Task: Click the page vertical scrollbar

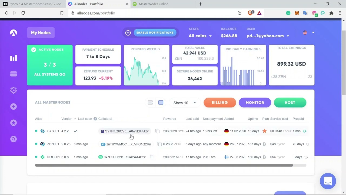Action: click(344, 62)
